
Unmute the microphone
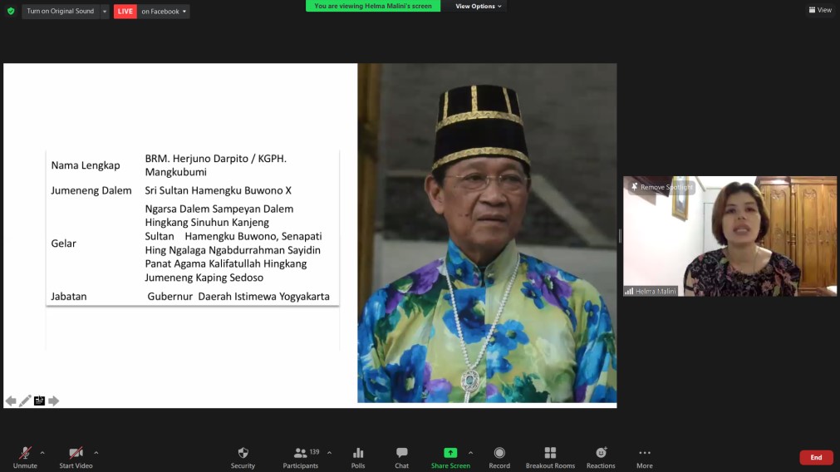point(25,454)
